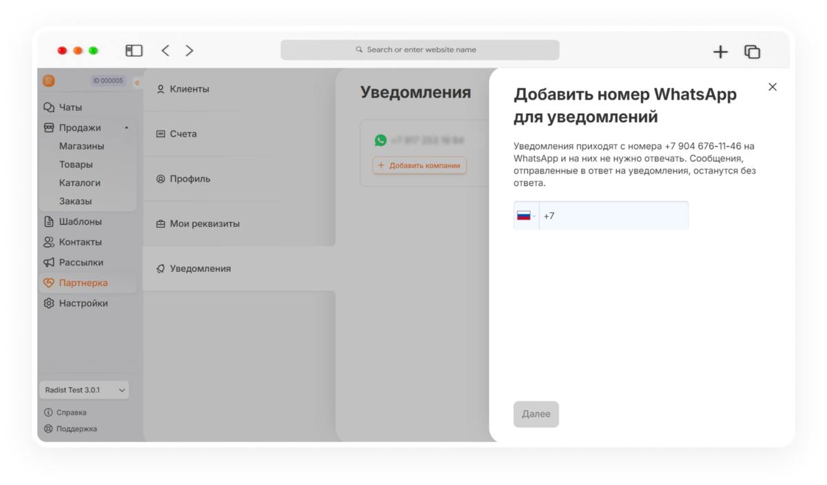Screen dimensions: 827x485
Task: Go back with the browser arrow
Action: (x=165, y=50)
